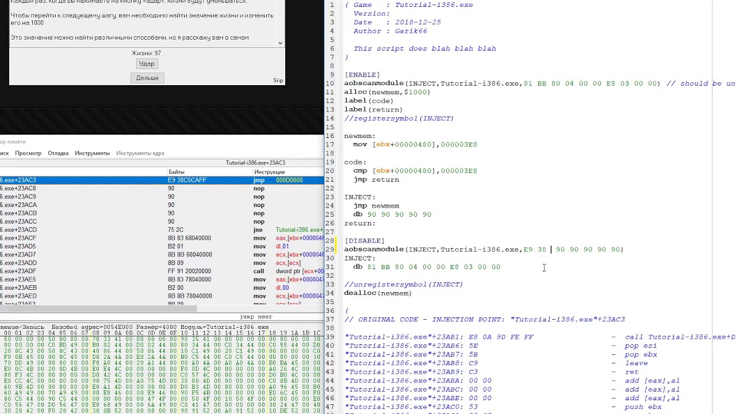Viewport: 736px width, 414px height.
Task: Click the Skip link in the tutorial
Action: 278,80
